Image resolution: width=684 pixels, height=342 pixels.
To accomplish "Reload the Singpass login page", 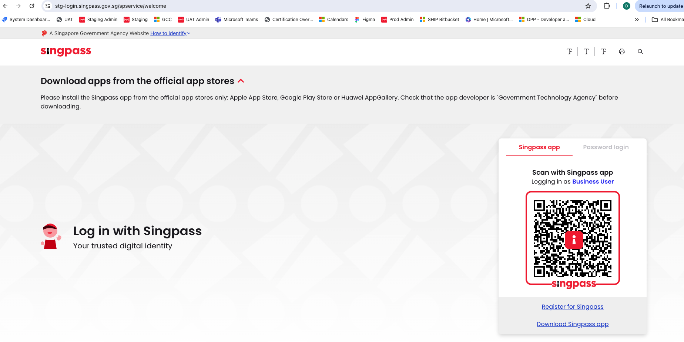I will pos(32,6).
